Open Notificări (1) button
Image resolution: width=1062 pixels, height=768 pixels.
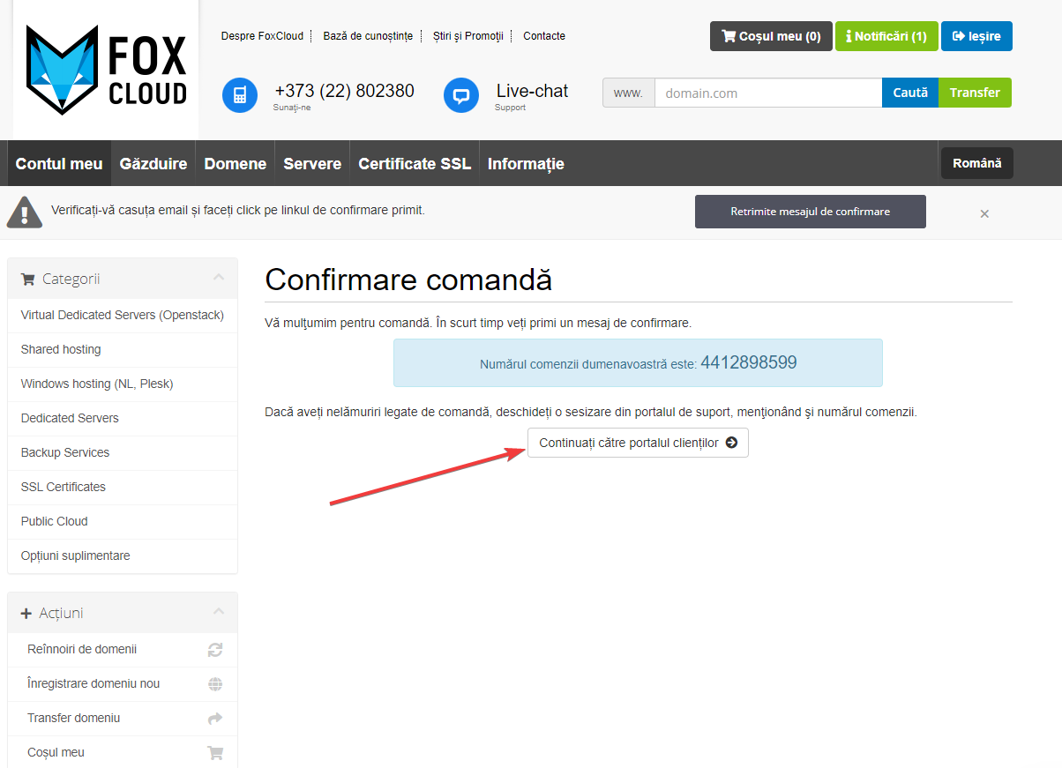click(886, 36)
